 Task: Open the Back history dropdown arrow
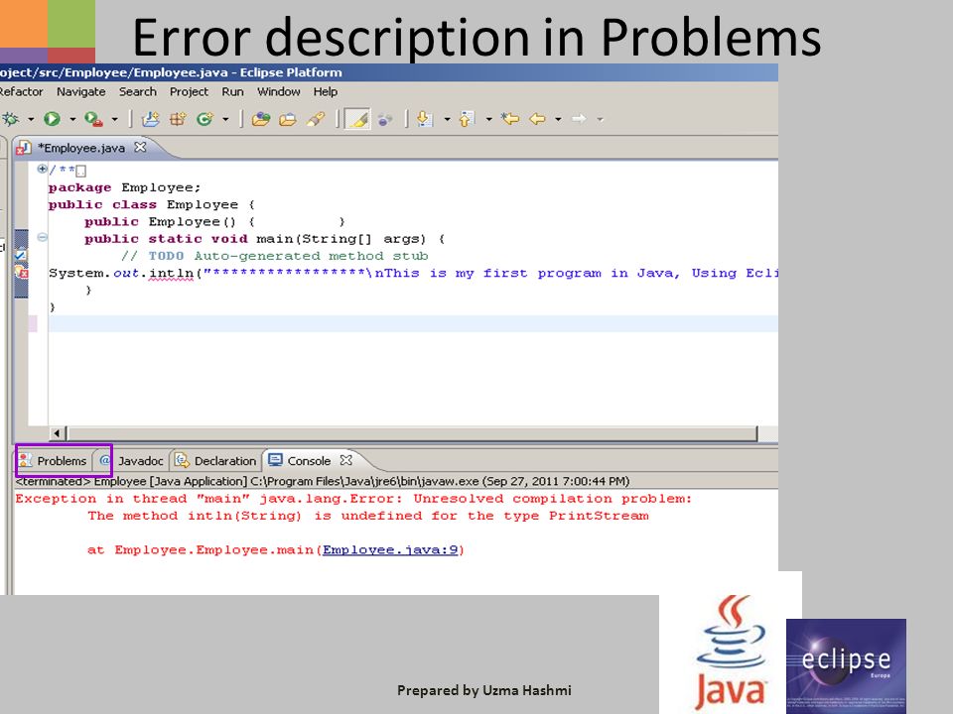pyautogui.click(x=558, y=120)
